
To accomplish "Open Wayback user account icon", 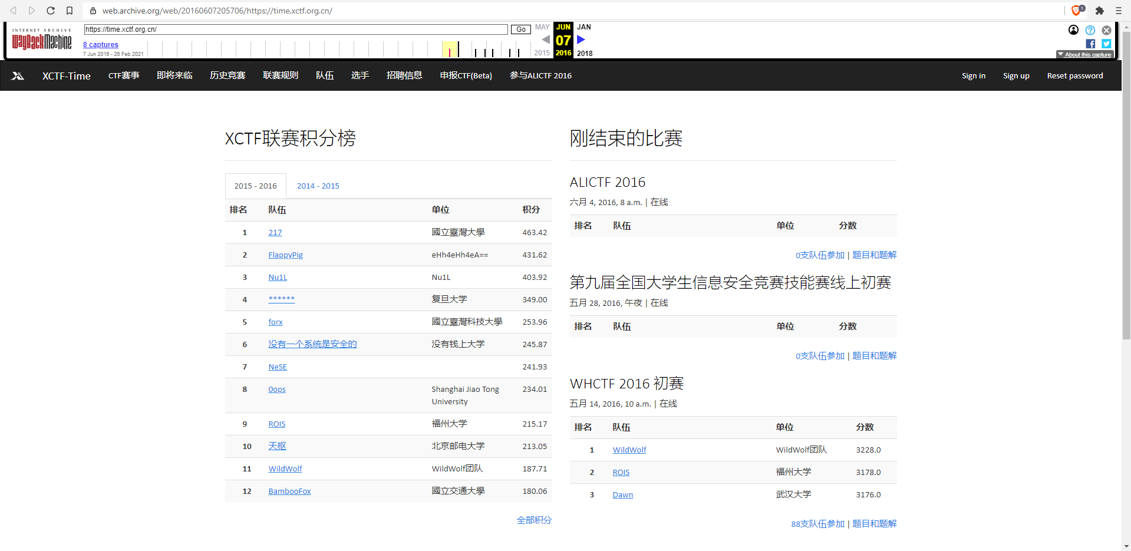I will tap(1073, 30).
